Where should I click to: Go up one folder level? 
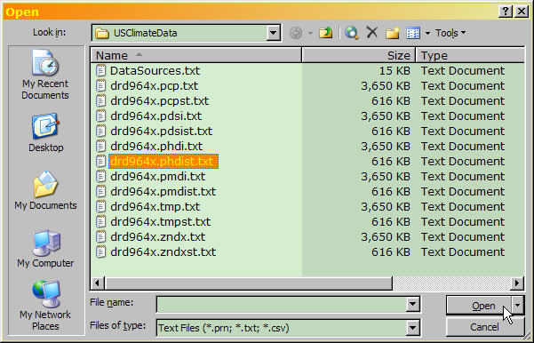326,33
